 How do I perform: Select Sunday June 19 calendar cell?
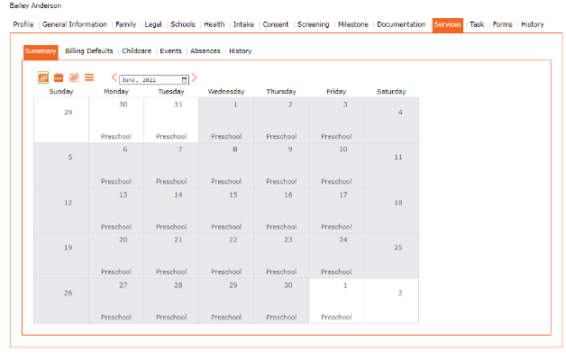(x=61, y=256)
